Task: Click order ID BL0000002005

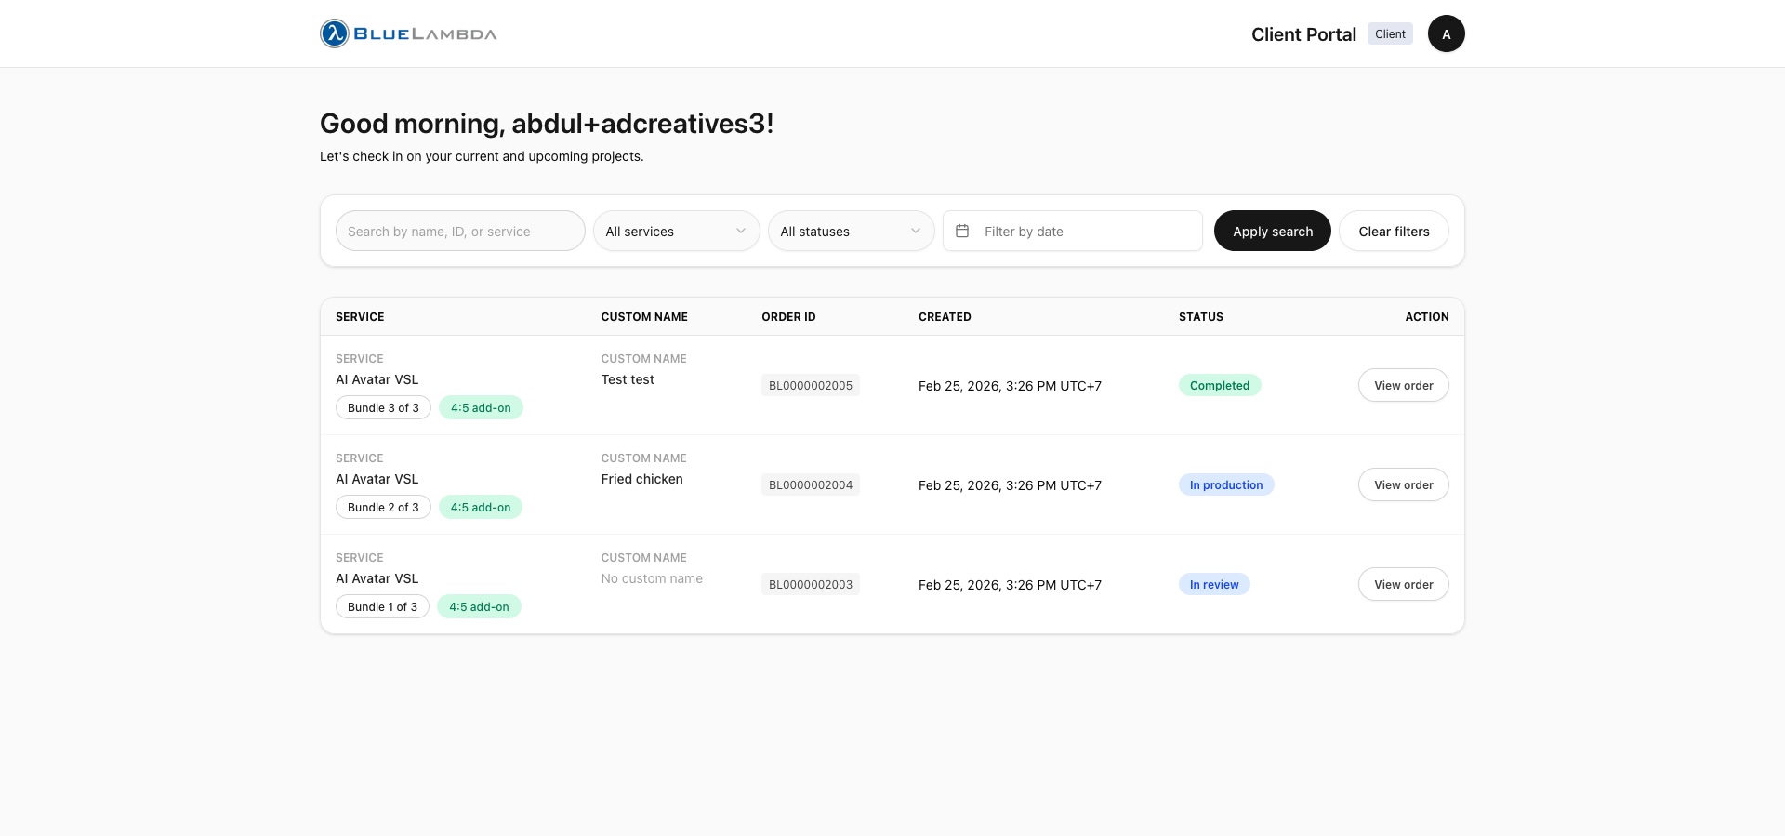Action: 811,385
